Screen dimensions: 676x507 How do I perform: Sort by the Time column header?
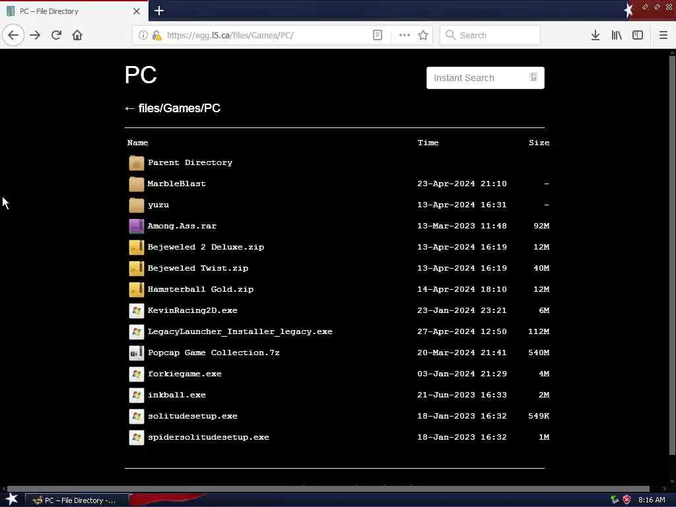(428, 143)
